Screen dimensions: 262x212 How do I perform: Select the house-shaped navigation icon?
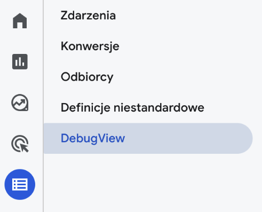(x=20, y=21)
